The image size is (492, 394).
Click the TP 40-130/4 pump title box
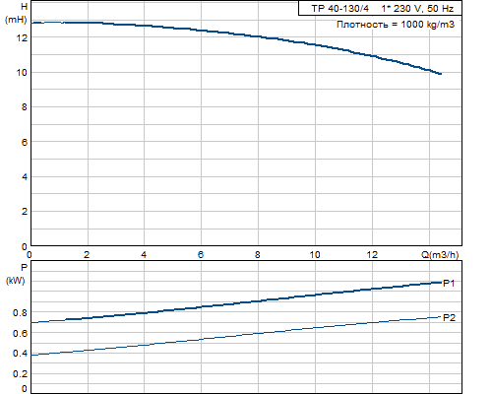(x=380, y=8)
